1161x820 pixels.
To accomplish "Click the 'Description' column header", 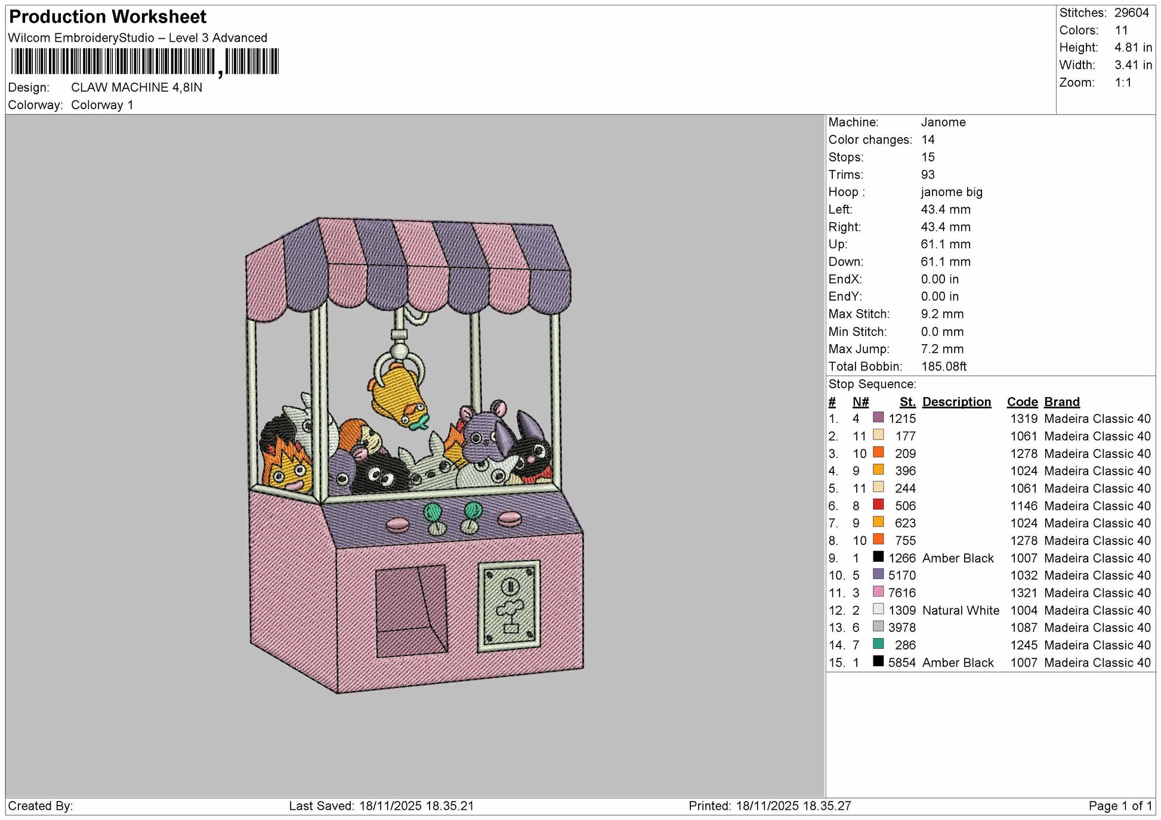I will pyautogui.click(x=956, y=402).
